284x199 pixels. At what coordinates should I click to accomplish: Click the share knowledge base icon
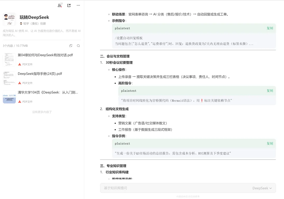click(x=69, y=5)
